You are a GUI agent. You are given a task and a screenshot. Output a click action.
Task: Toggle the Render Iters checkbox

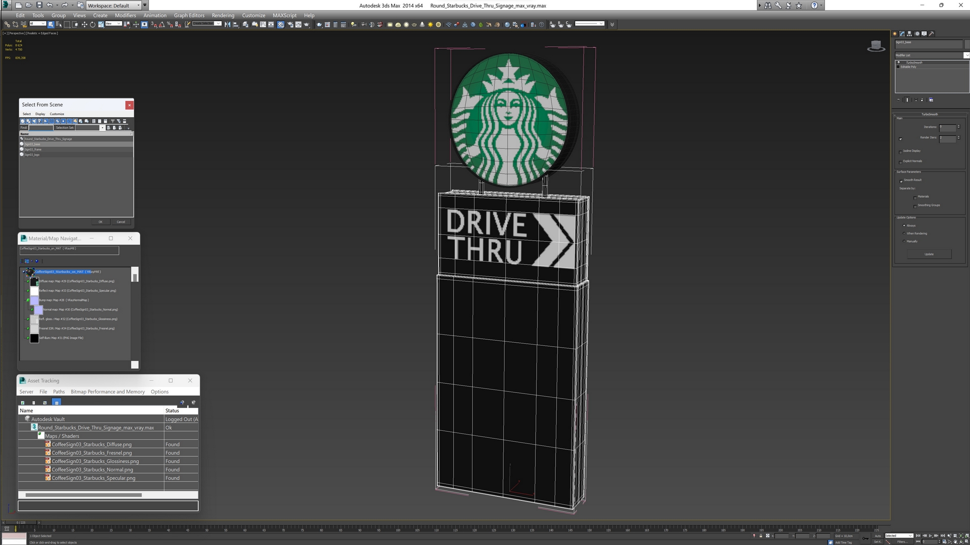pyautogui.click(x=900, y=139)
